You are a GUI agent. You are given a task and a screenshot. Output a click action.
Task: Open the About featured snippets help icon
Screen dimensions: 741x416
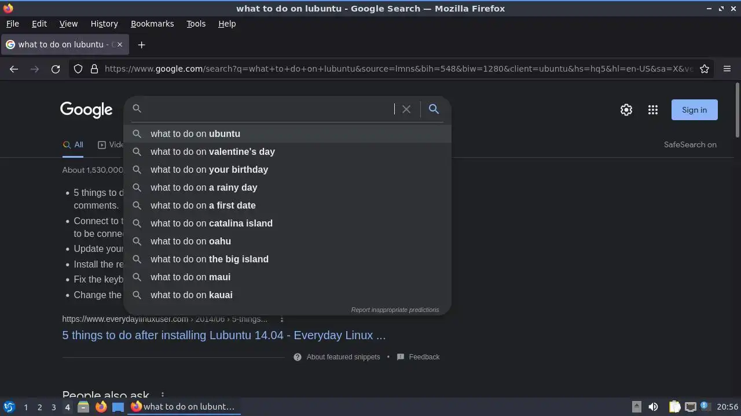click(298, 357)
